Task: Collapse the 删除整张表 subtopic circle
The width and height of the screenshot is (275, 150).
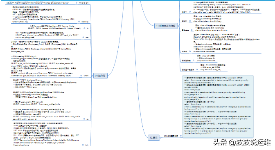Action: pyautogui.click(x=194, y=60)
